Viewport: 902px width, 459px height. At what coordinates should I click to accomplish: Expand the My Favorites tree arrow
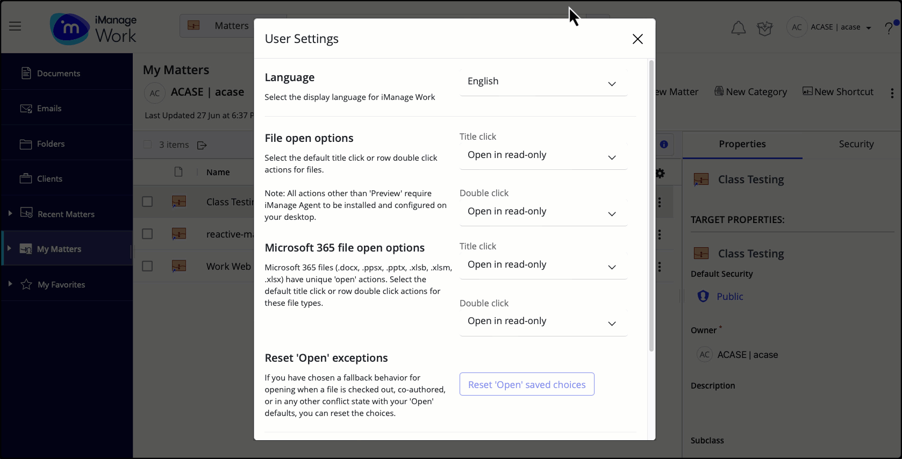point(10,284)
